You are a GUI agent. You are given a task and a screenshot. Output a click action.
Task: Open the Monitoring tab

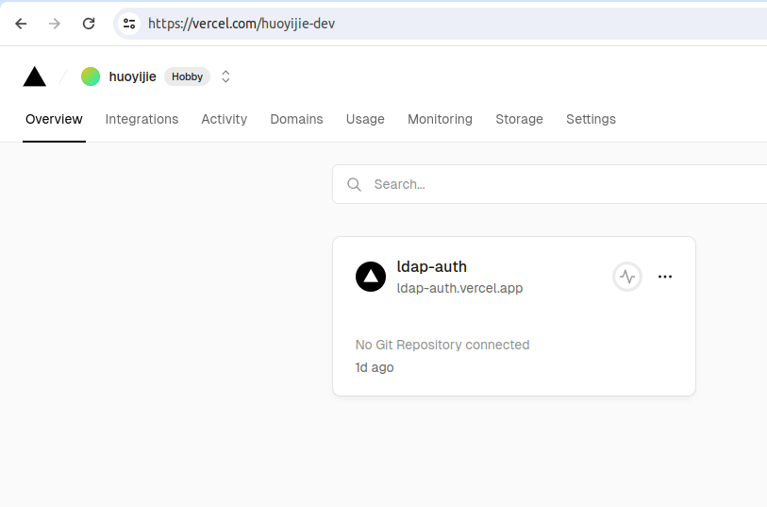point(440,119)
